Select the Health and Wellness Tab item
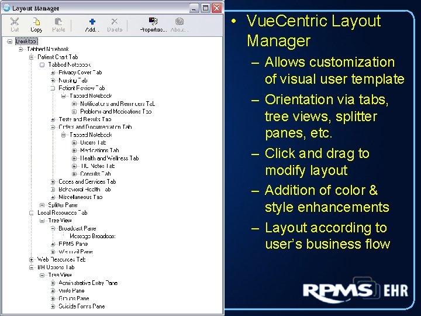This screenshot has height=316, width=421. pos(109,158)
